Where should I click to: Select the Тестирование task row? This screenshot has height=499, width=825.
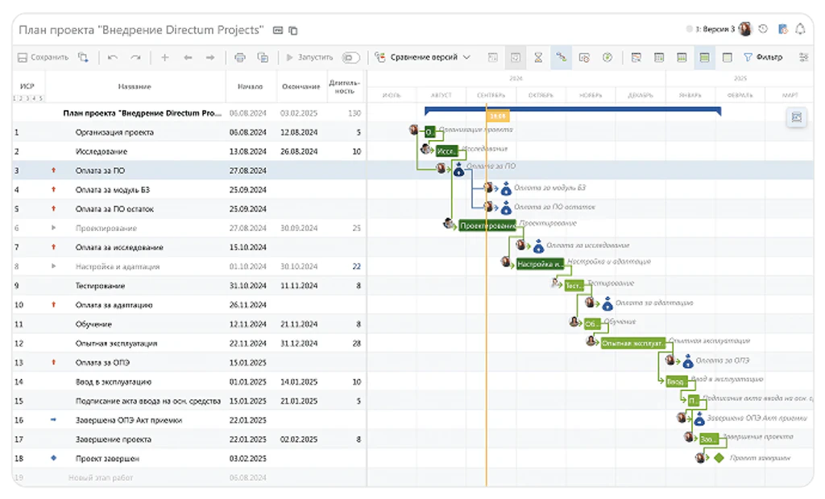coord(189,286)
